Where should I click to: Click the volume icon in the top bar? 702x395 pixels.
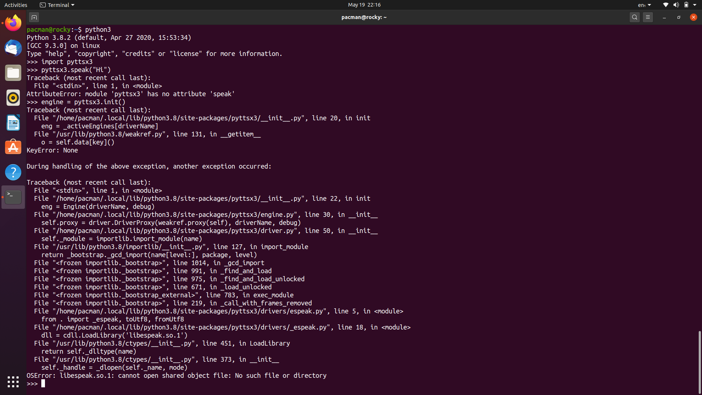pos(676,5)
